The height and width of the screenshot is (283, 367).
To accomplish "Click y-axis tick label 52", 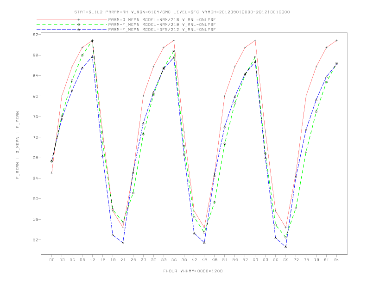I will click(x=37, y=240).
